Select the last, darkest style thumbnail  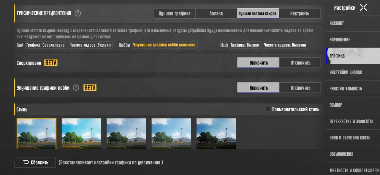tap(216, 134)
